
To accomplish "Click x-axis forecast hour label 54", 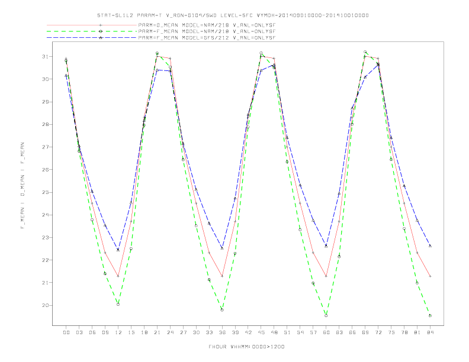I will pos(300,332).
